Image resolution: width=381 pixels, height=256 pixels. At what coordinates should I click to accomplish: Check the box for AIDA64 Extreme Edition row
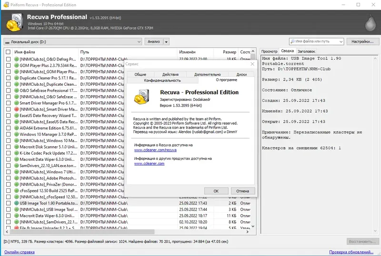click(8, 128)
